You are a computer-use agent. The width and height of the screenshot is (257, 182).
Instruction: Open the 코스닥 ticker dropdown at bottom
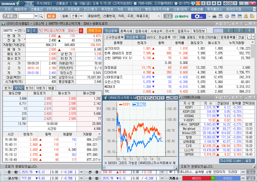[x=81, y=178]
